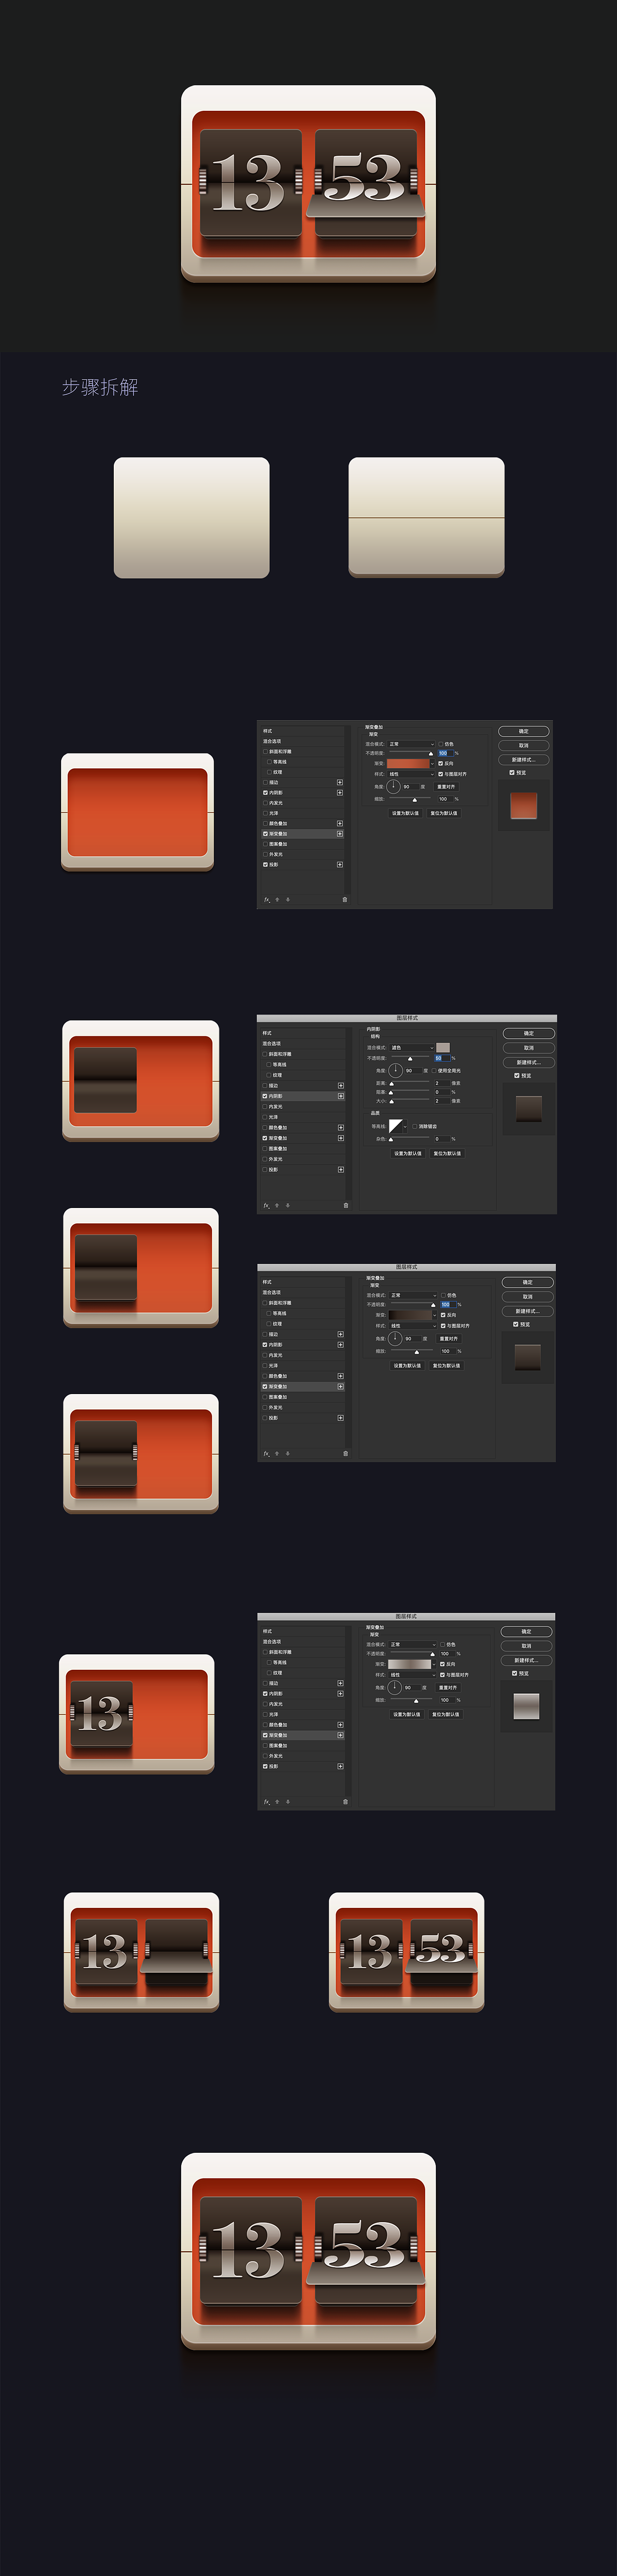Click the move-effect-down arrow in the orange gradient dialog
Viewport: 617px width, 2576px height.
click(x=288, y=899)
